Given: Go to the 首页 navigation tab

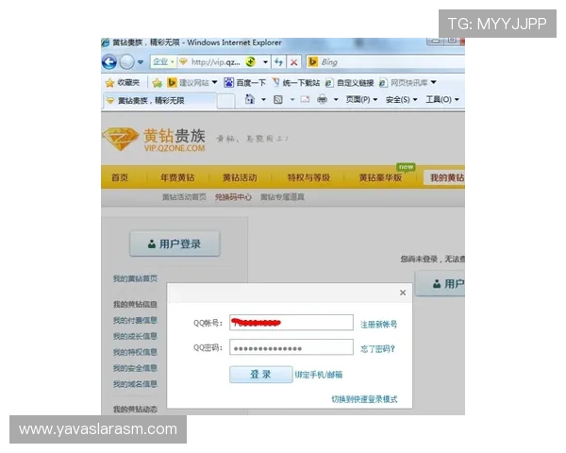Looking at the screenshot, I should [120, 177].
